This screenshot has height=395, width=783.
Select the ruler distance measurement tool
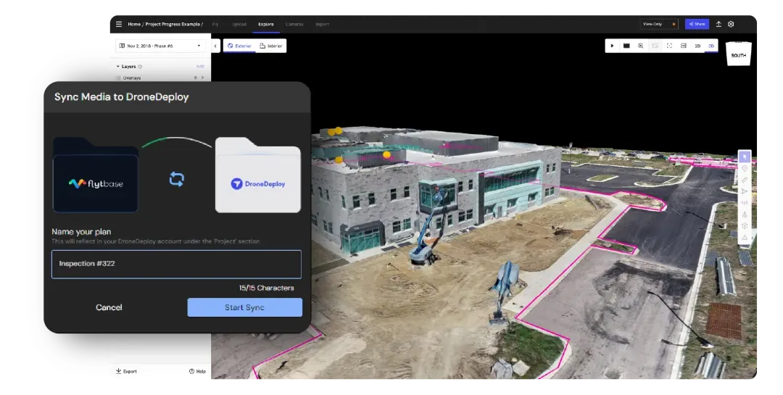pyautogui.click(x=744, y=180)
